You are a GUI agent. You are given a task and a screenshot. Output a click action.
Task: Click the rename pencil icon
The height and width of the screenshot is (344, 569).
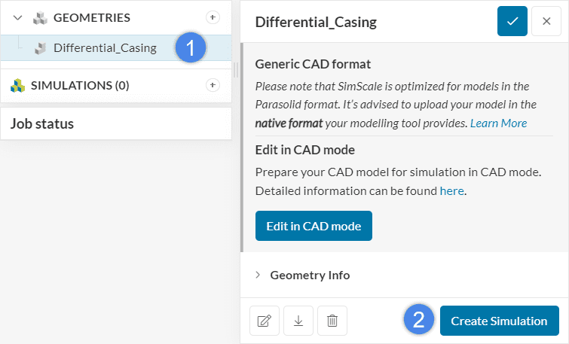click(265, 321)
